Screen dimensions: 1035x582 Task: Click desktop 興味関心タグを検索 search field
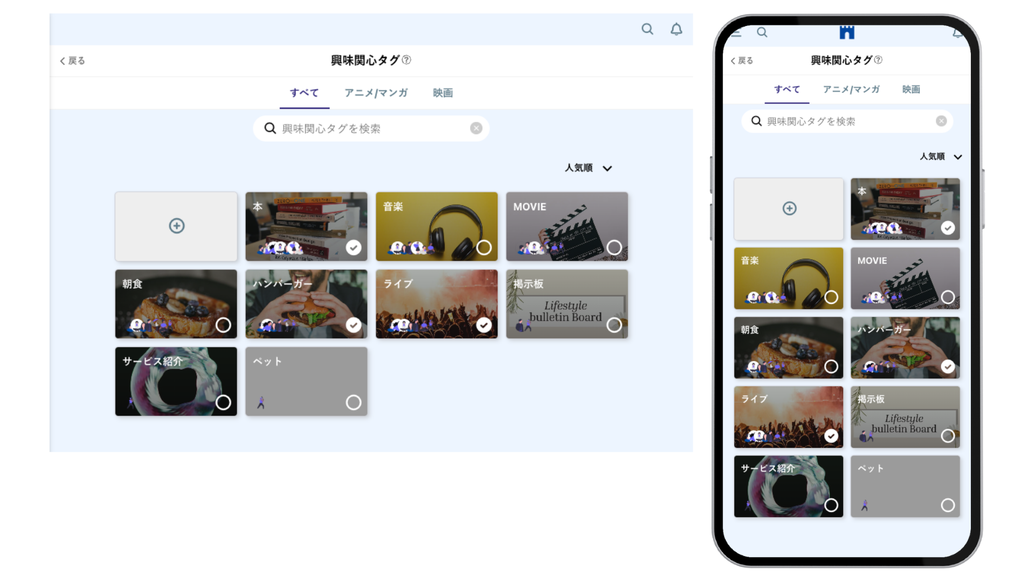pos(372,128)
